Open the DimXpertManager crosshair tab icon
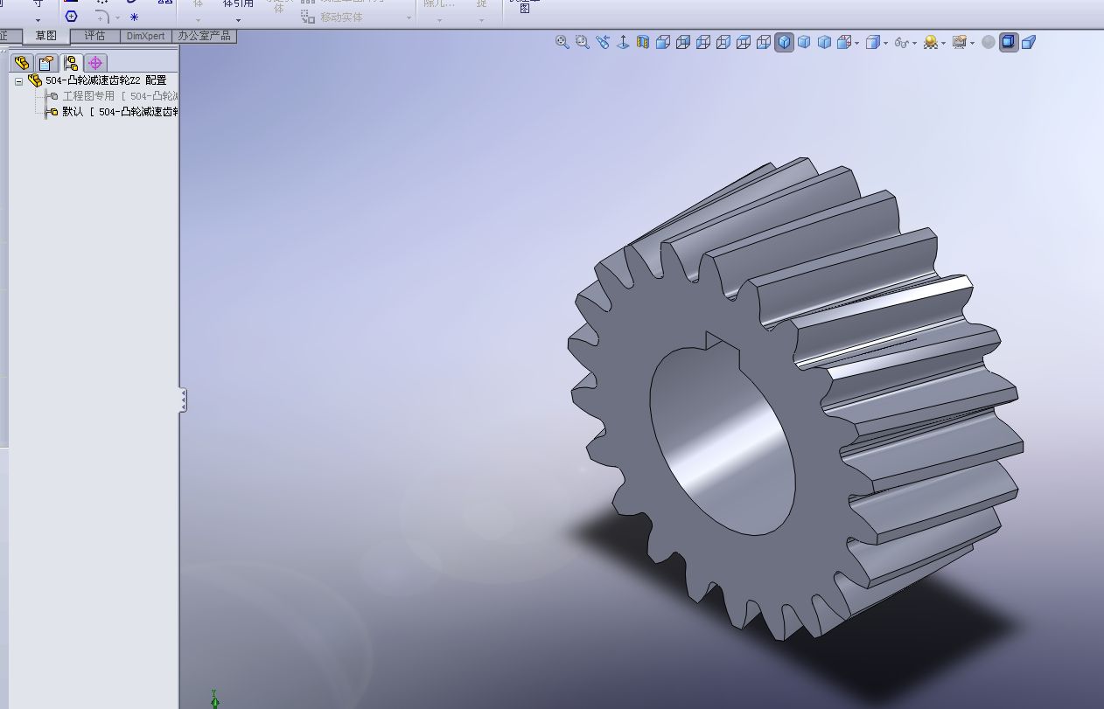 95,63
